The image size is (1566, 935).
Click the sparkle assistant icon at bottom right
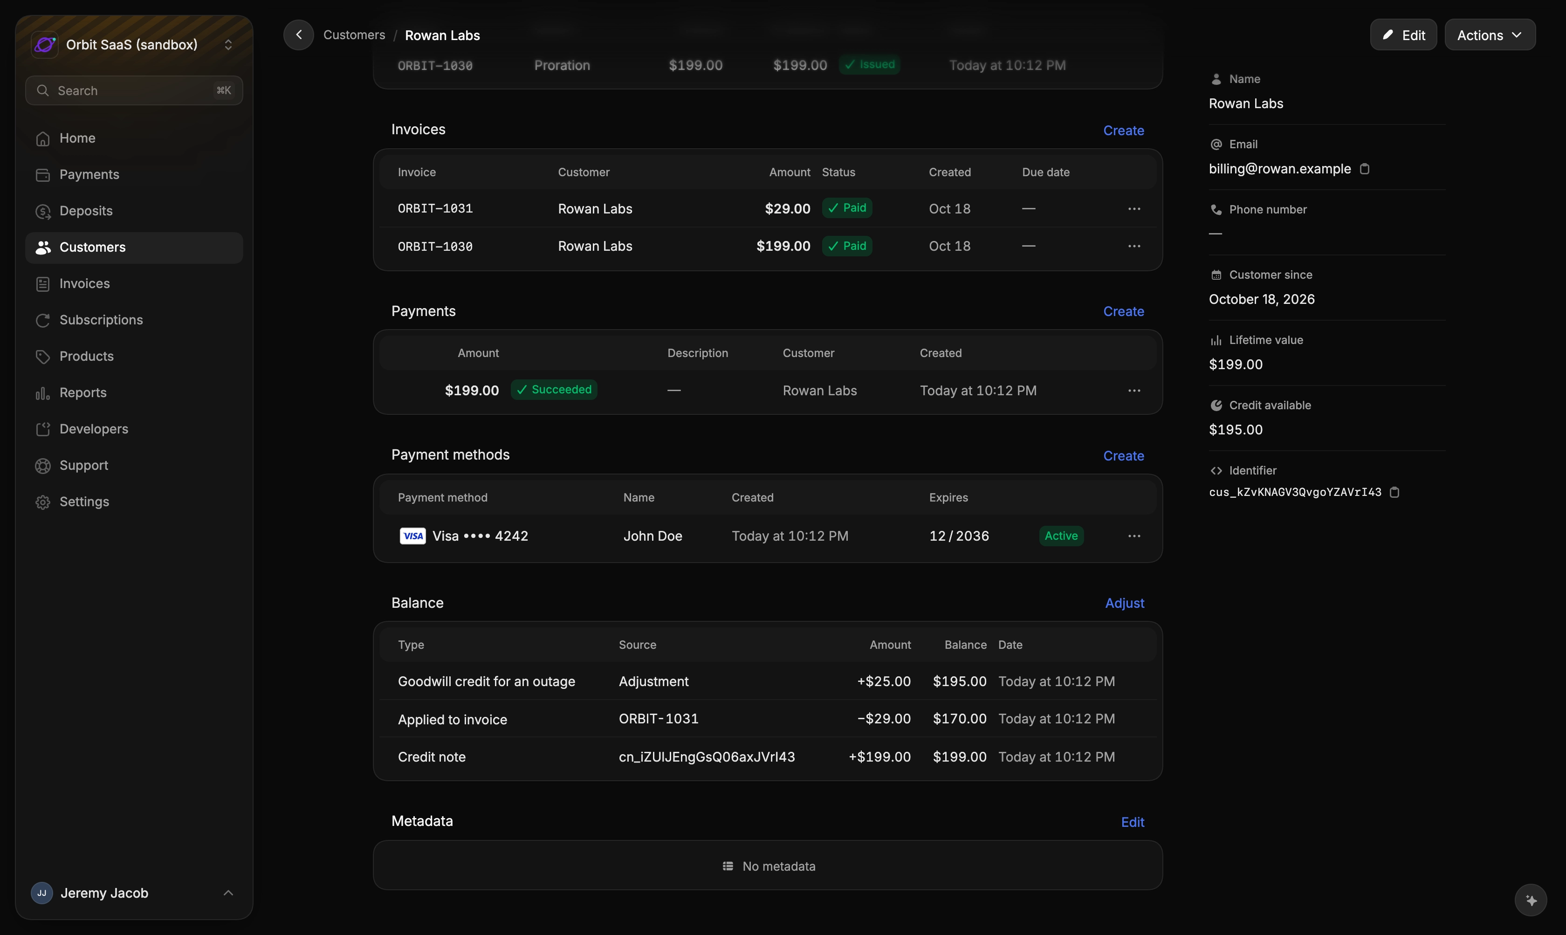click(1531, 901)
